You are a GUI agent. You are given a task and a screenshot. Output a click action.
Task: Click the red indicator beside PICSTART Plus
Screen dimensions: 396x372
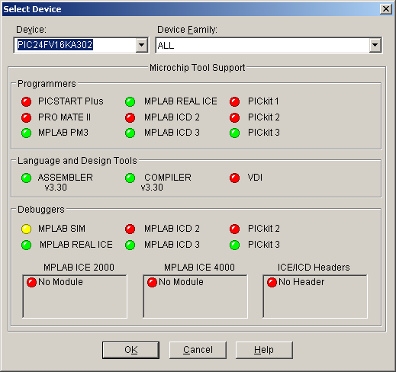pyautogui.click(x=27, y=101)
